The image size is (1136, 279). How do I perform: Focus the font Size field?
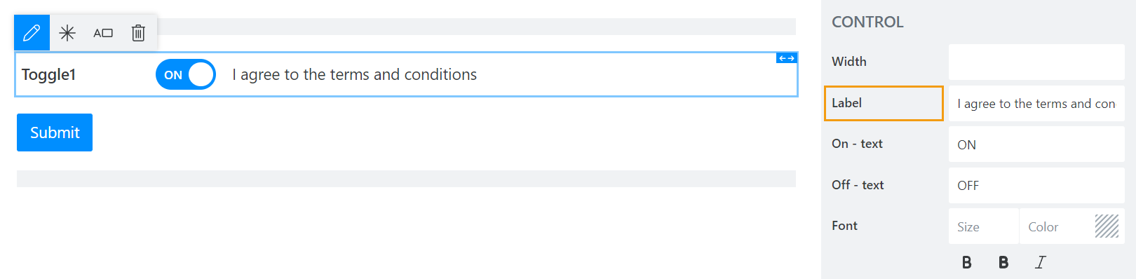[x=984, y=226]
